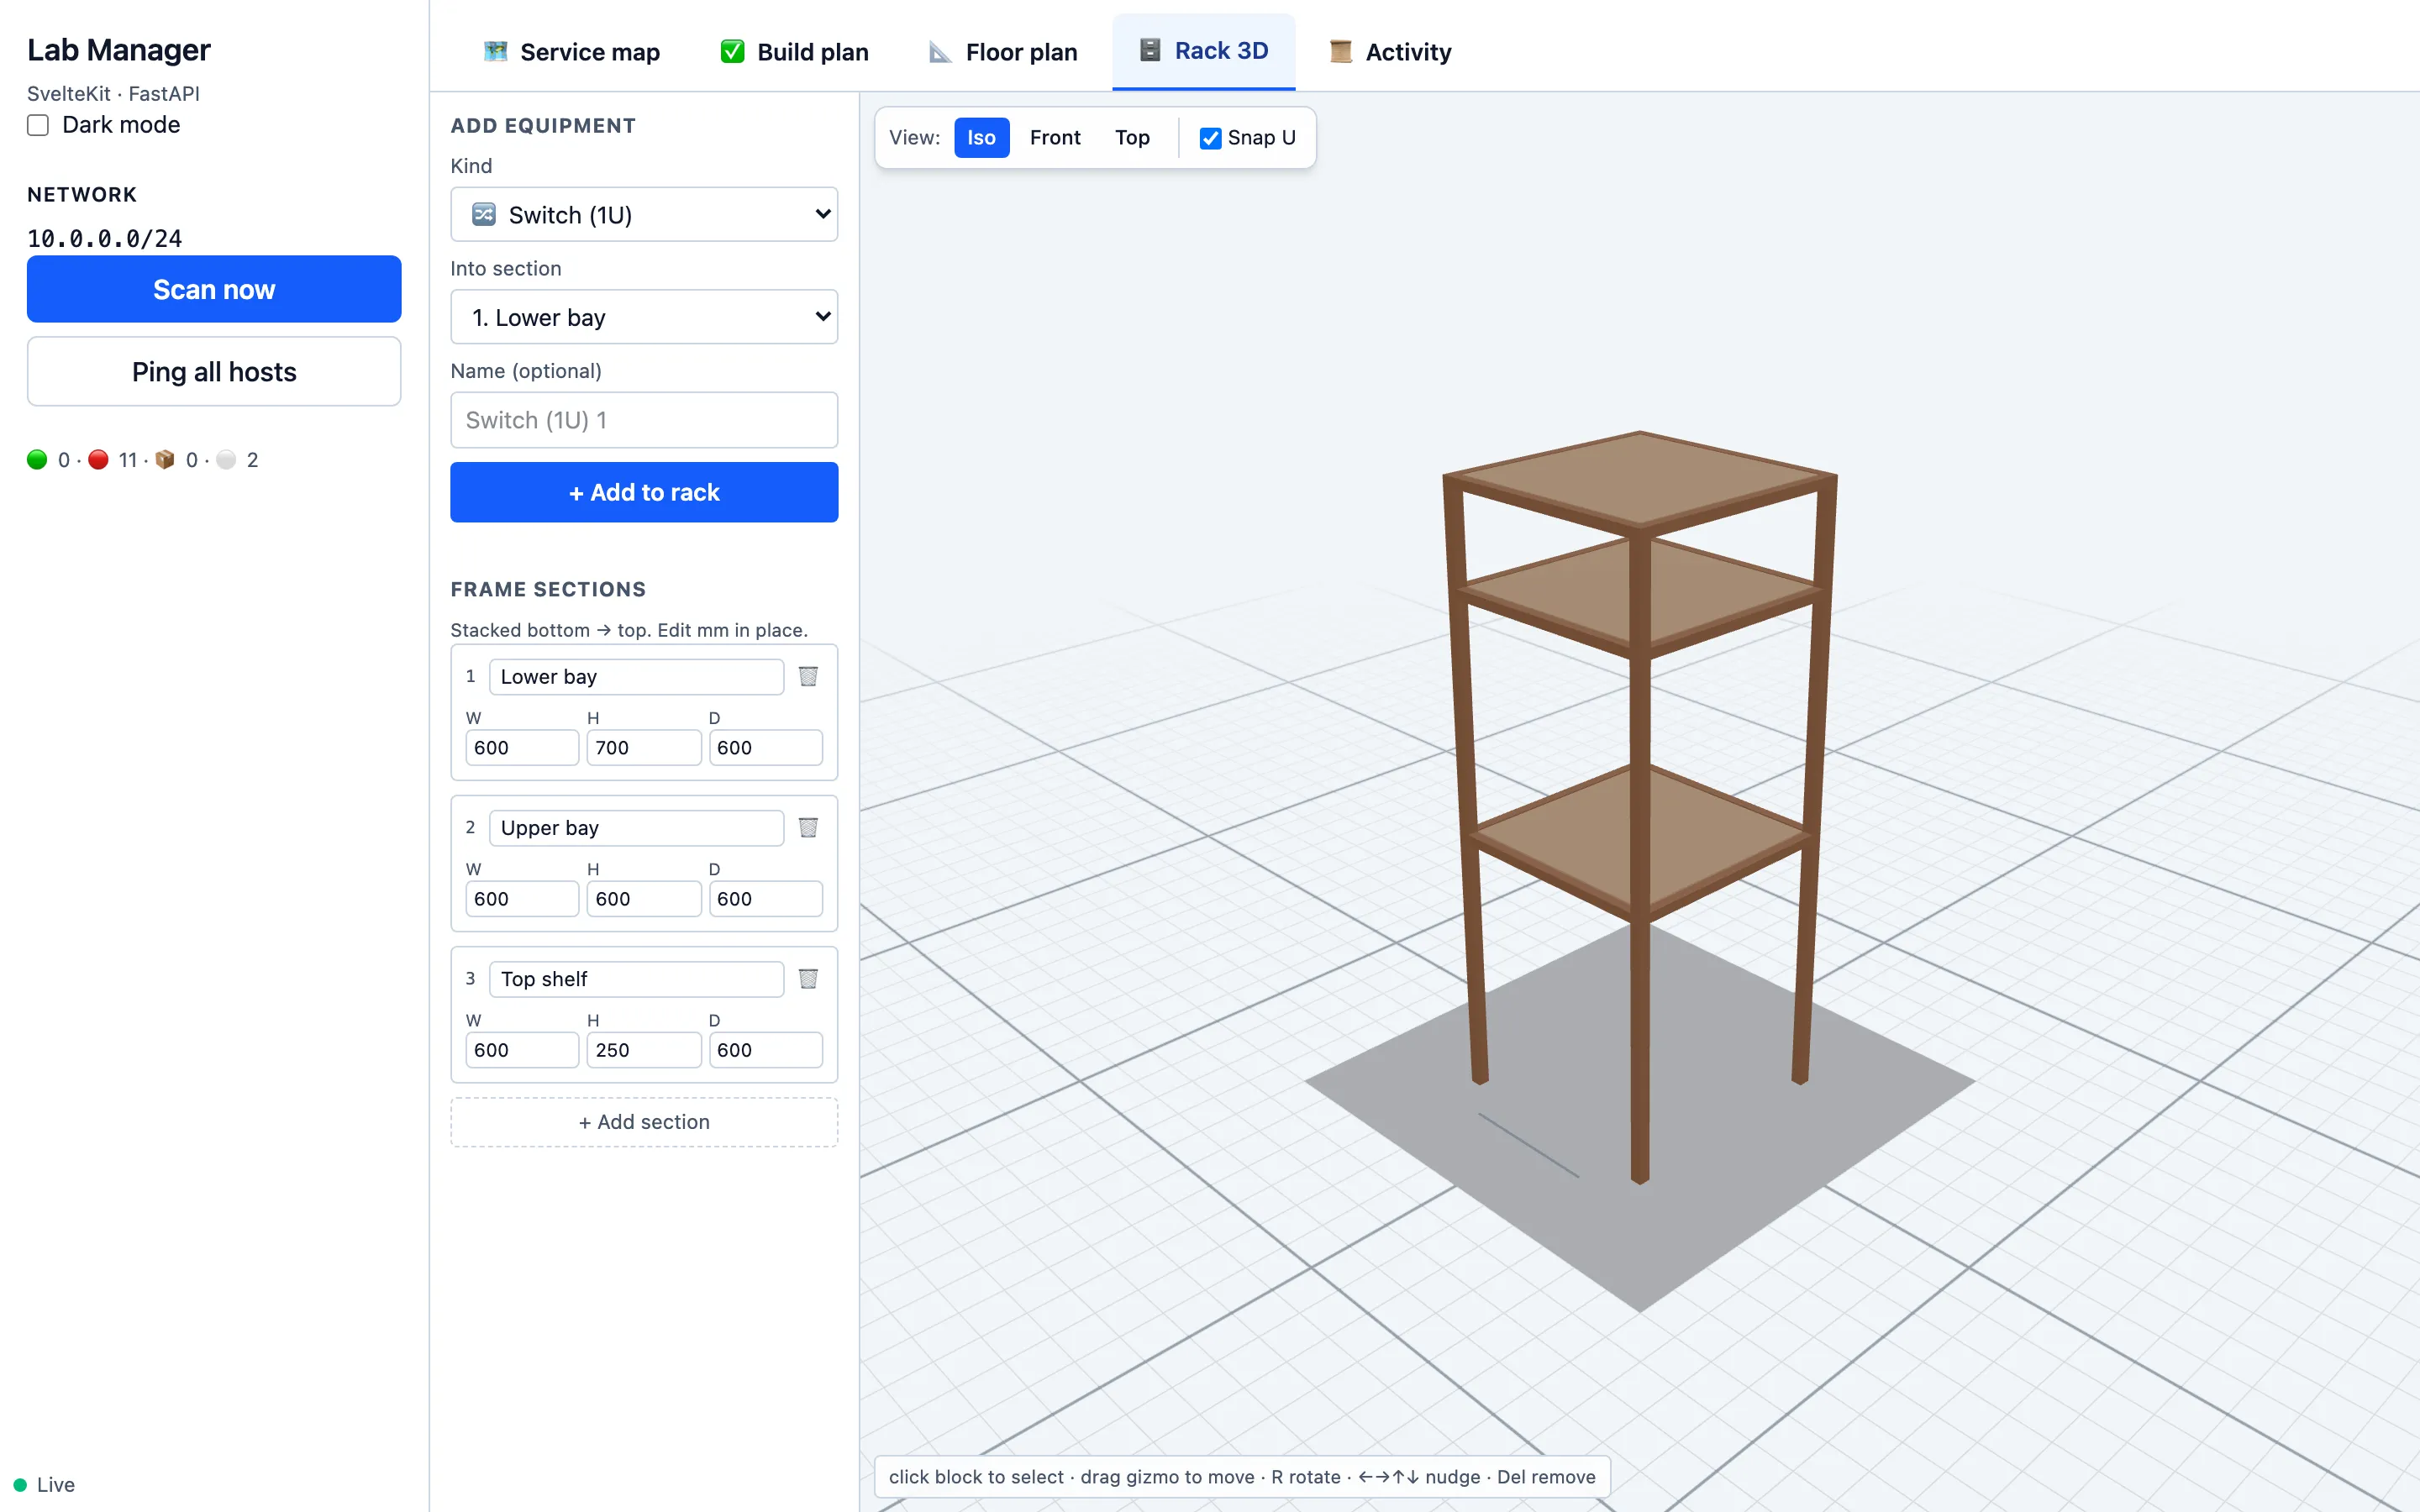
Task: Delete the Upper bay section trash icon
Action: pyautogui.click(x=808, y=828)
